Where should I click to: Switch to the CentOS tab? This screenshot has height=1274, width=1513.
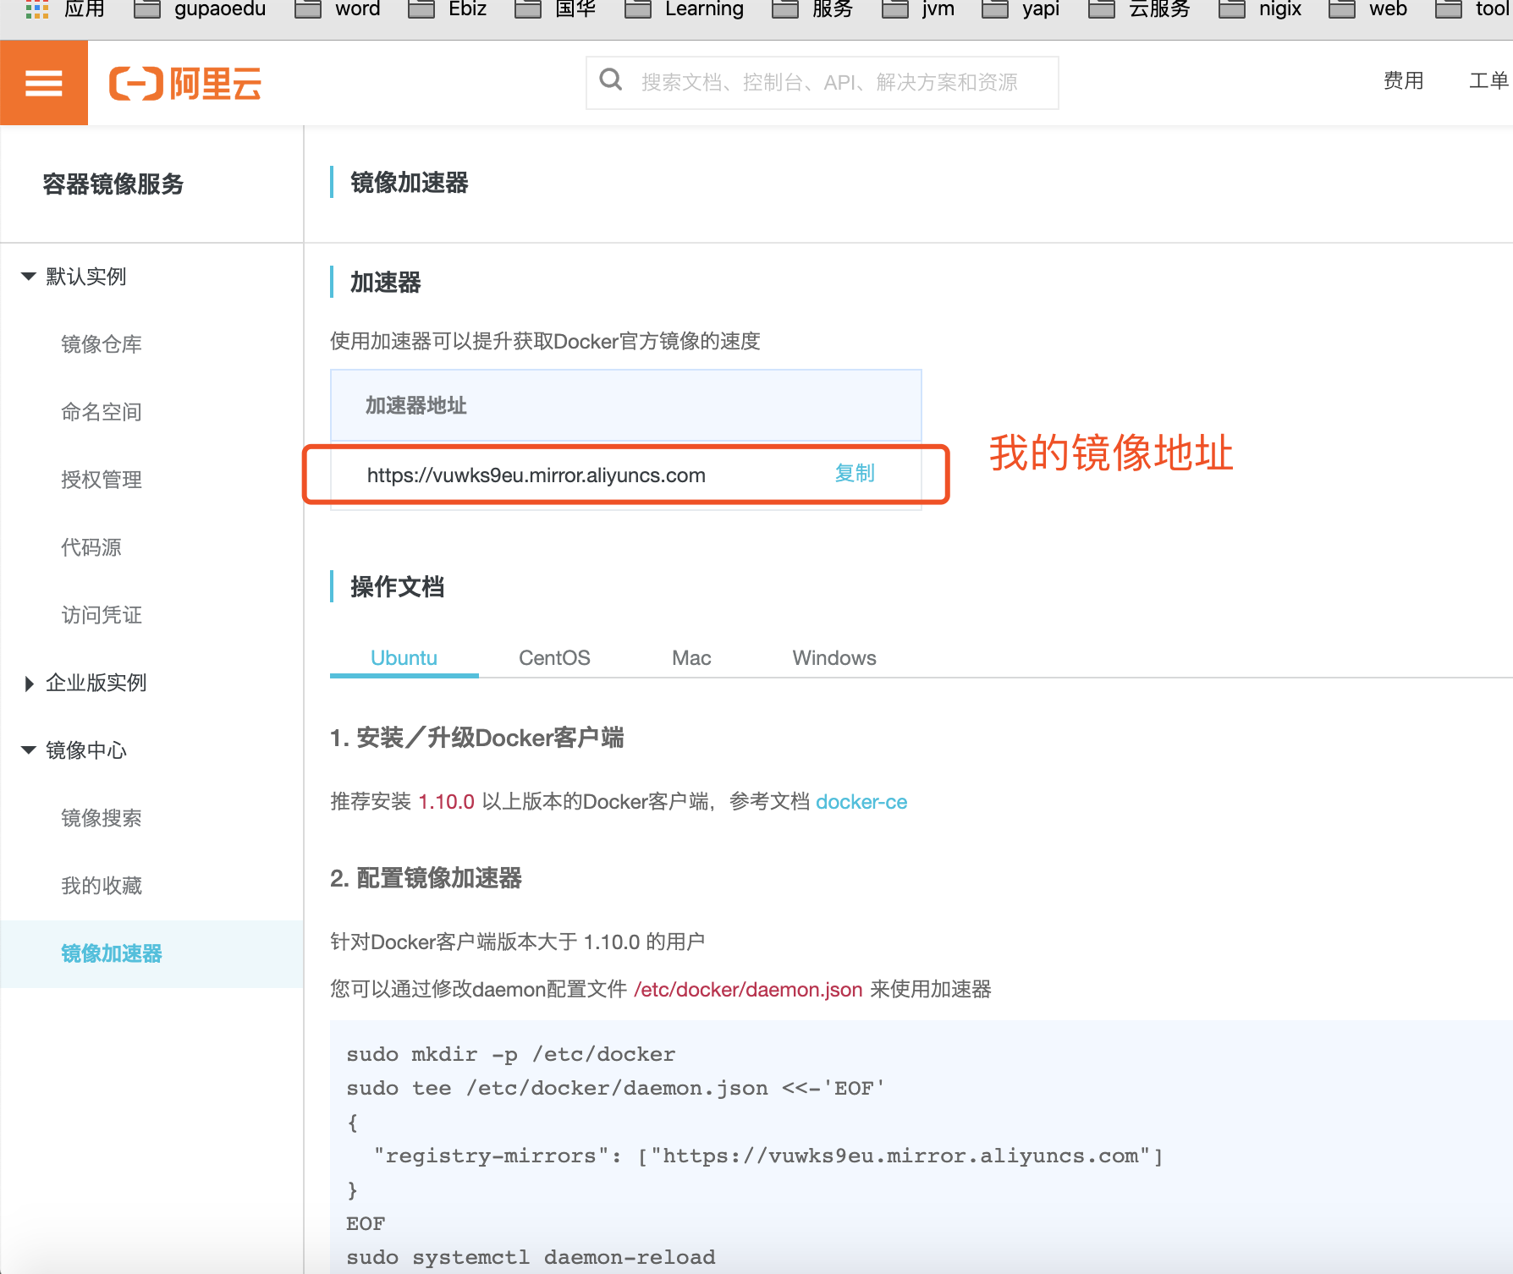coord(554,657)
